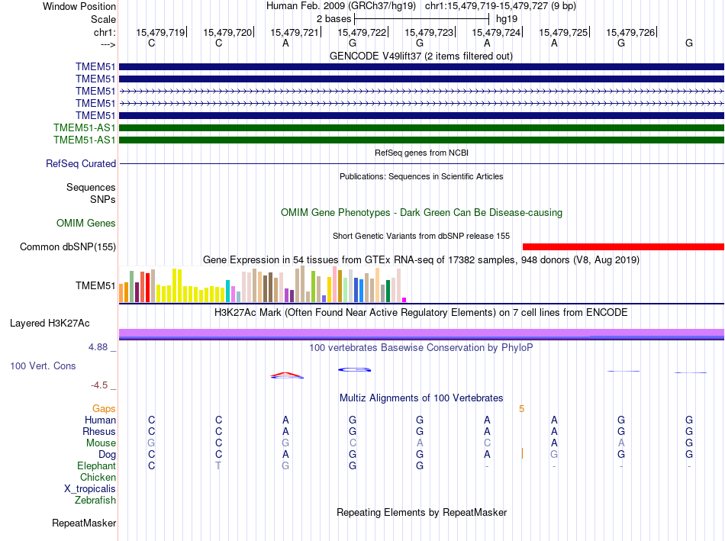Open the GTEx Gene Expression track title
The image size is (725, 541).
421,260
